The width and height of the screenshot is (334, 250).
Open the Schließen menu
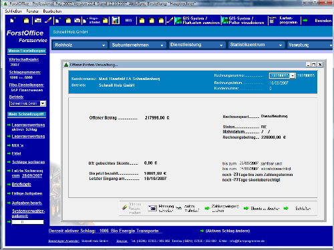[x=13, y=11]
